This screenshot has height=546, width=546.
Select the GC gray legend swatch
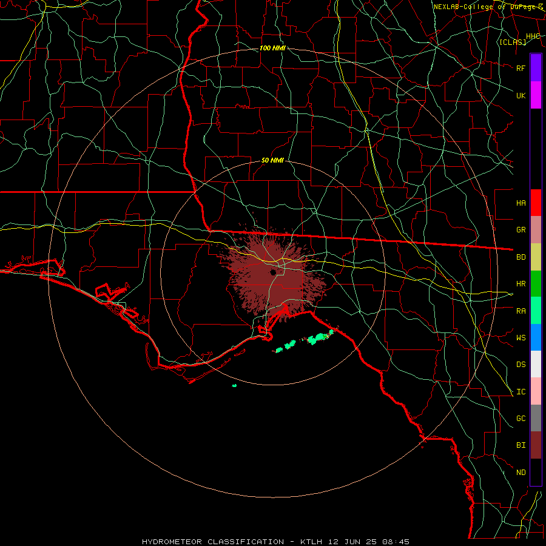pos(536,418)
